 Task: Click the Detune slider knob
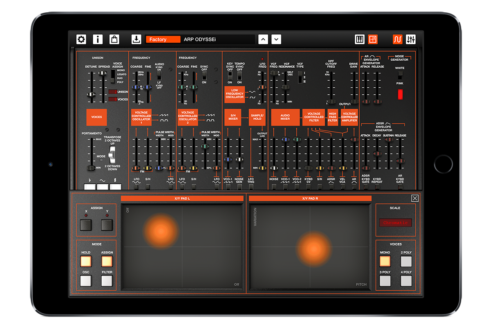click(91, 95)
